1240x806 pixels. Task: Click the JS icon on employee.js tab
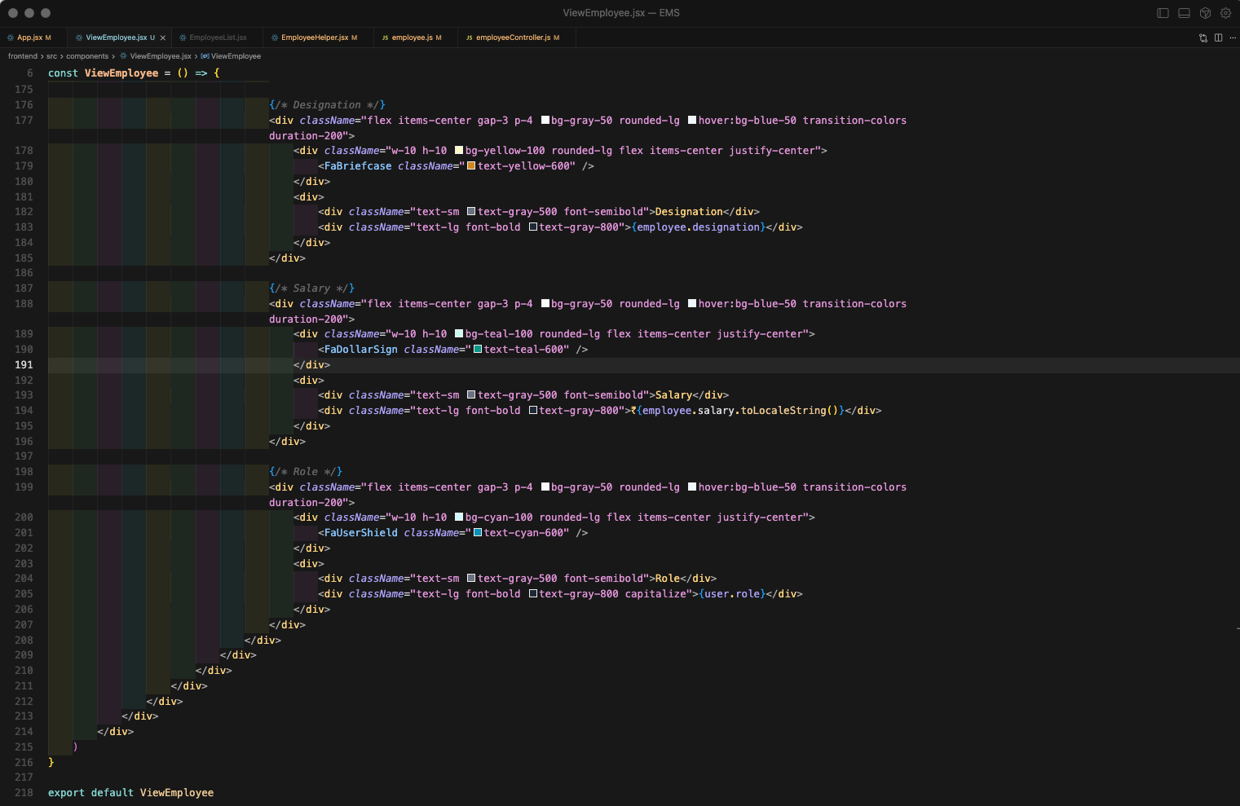click(386, 37)
